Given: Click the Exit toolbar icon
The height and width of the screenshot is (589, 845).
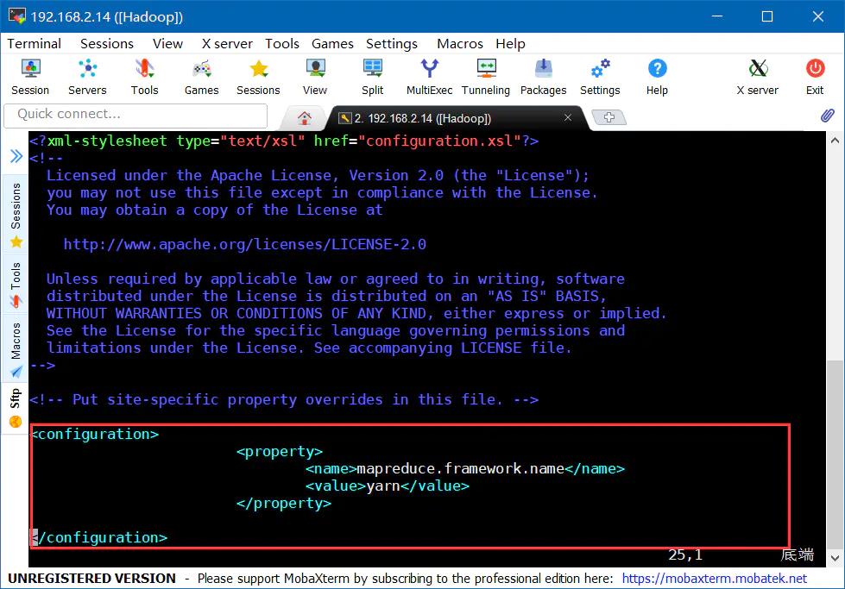Looking at the screenshot, I should [815, 77].
